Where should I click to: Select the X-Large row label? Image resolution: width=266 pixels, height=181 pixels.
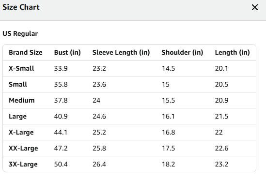click(21, 132)
